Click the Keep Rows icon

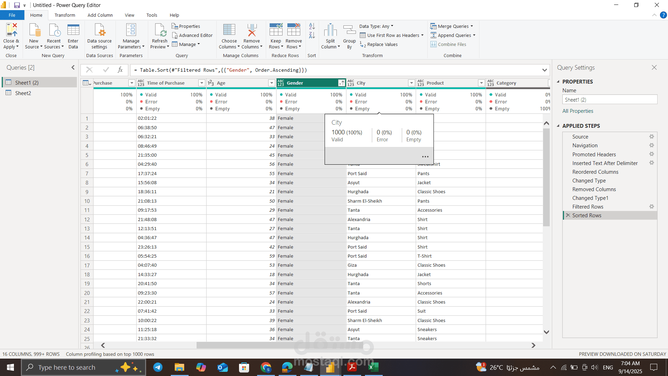click(x=276, y=30)
